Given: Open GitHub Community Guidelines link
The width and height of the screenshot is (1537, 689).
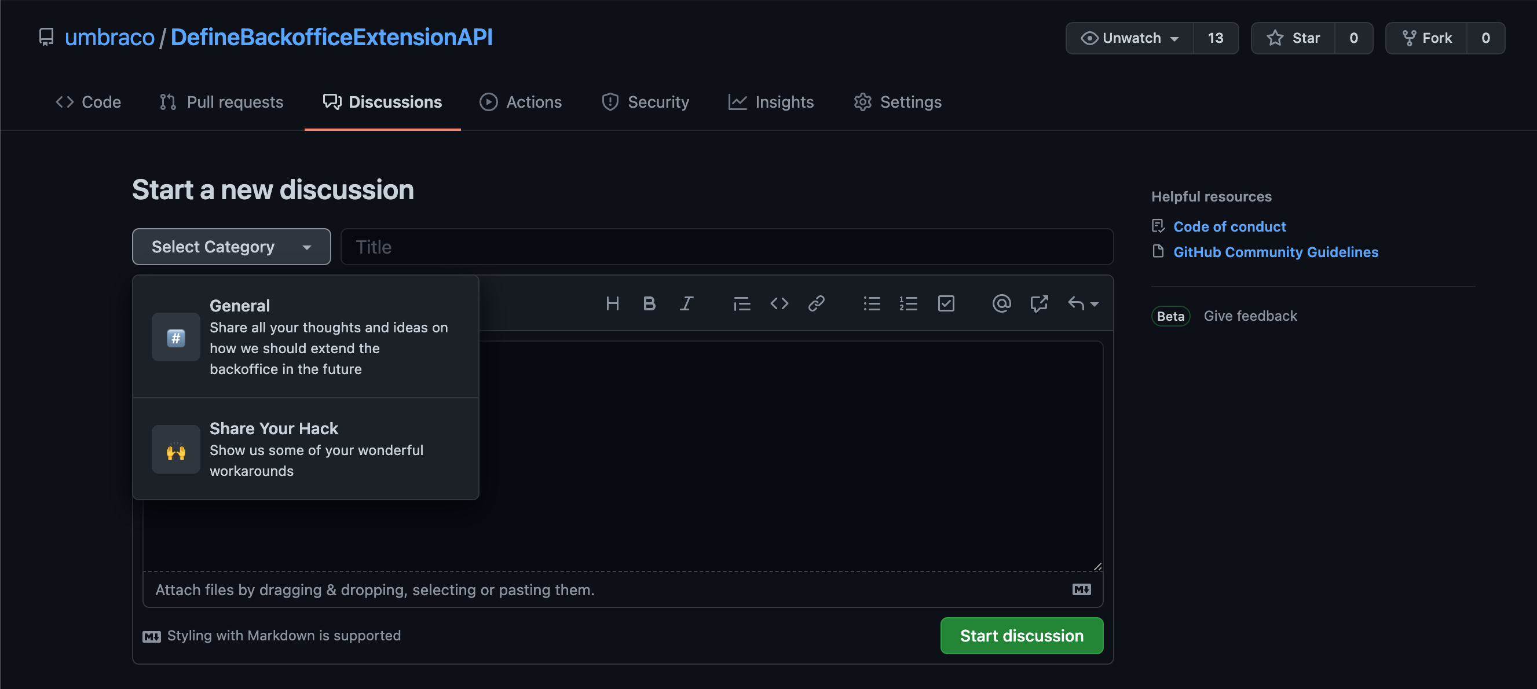Looking at the screenshot, I should coord(1276,252).
